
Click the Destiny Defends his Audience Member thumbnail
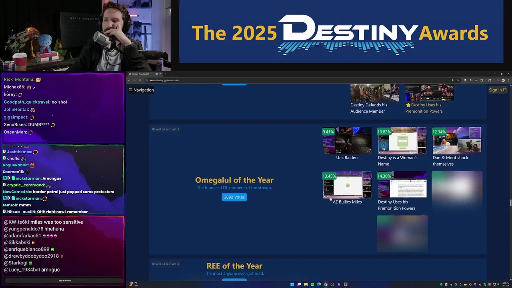[x=374, y=92]
